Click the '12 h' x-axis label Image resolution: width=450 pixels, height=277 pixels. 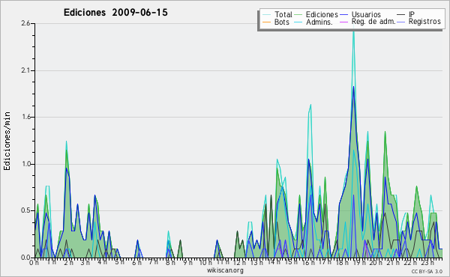239,263
